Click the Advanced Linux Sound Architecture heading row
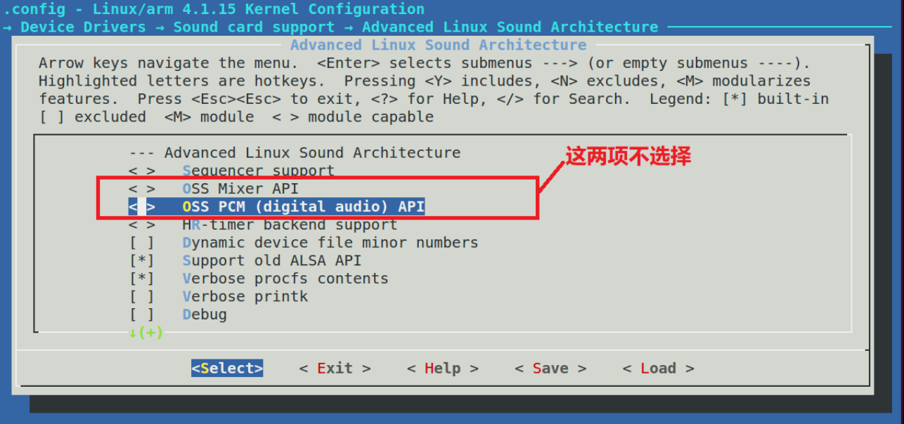The height and width of the screenshot is (424, 904). pyautogui.click(x=295, y=153)
